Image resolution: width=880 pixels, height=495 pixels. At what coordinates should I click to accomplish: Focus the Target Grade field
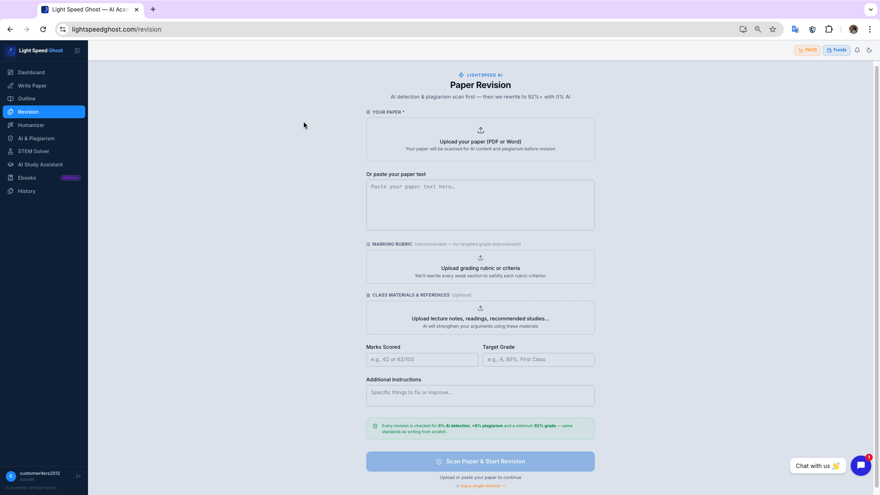coord(539,360)
